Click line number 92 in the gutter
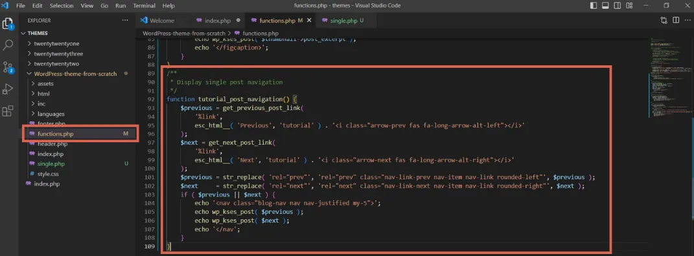The width and height of the screenshot is (694, 256). click(x=151, y=100)
